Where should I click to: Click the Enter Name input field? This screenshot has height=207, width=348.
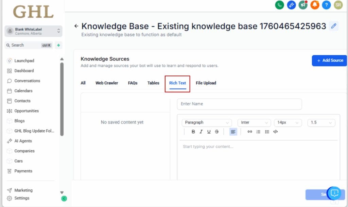pyautogui.click(x=239, y=104)
